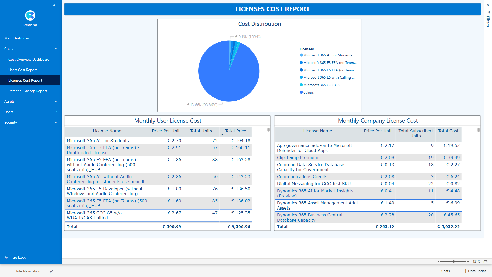492x277 pixels.
Task: Click Monthly Company License Cost scrollbar
Action: 478,130
